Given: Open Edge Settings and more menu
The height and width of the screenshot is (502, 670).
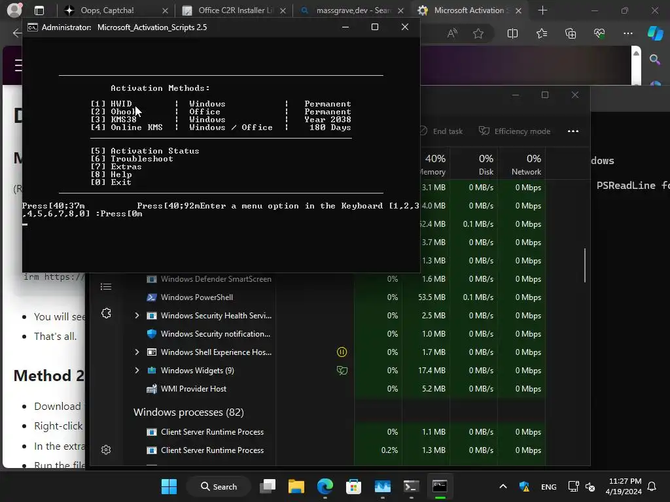Looking at the screenshot, I should pyautogui.click(x=627, y=33).
